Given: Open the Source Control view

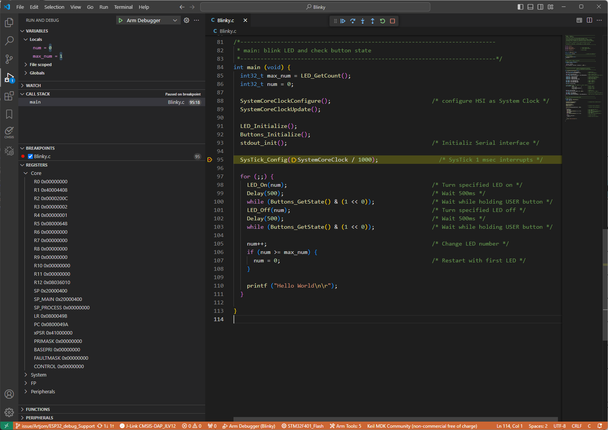Looking at the screenshot, I should [x=9, y=59].
